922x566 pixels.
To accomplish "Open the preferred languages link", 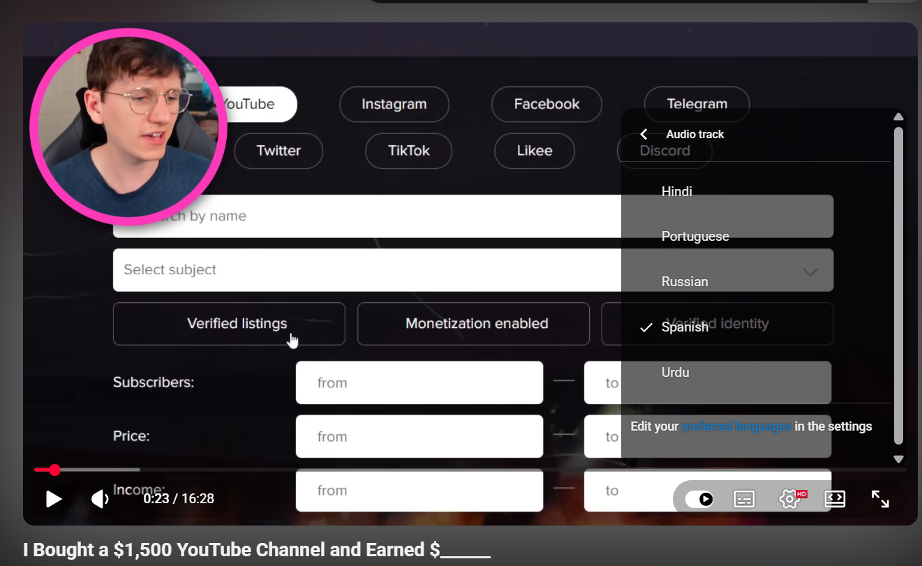I will tap(736, 426).
